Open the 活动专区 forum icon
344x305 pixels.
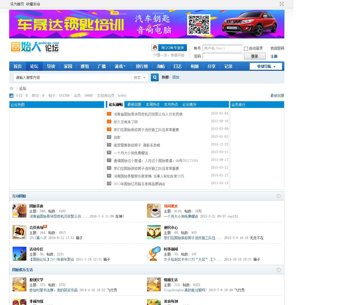tap(19, 254)
